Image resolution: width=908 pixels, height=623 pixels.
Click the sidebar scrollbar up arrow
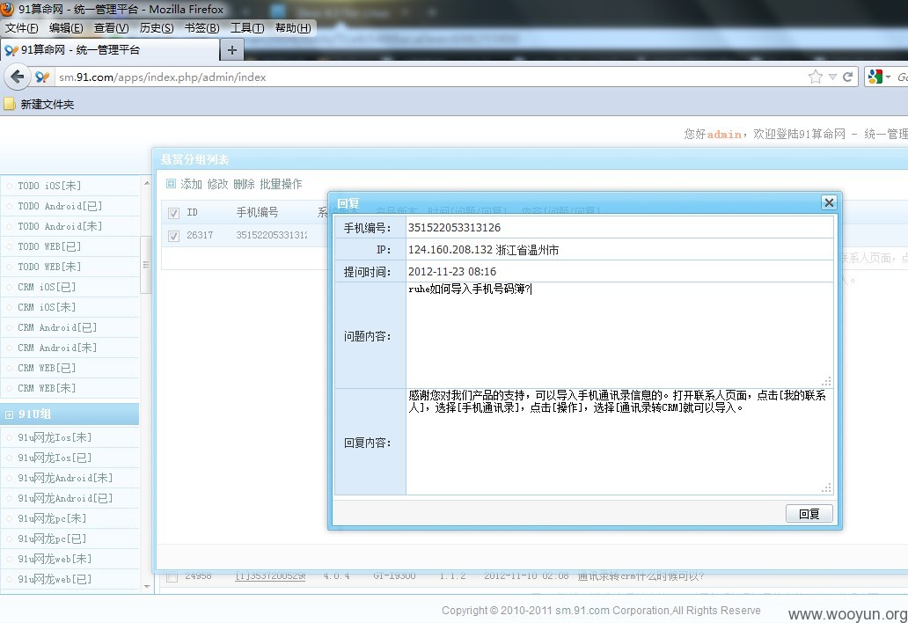[147, 183]
